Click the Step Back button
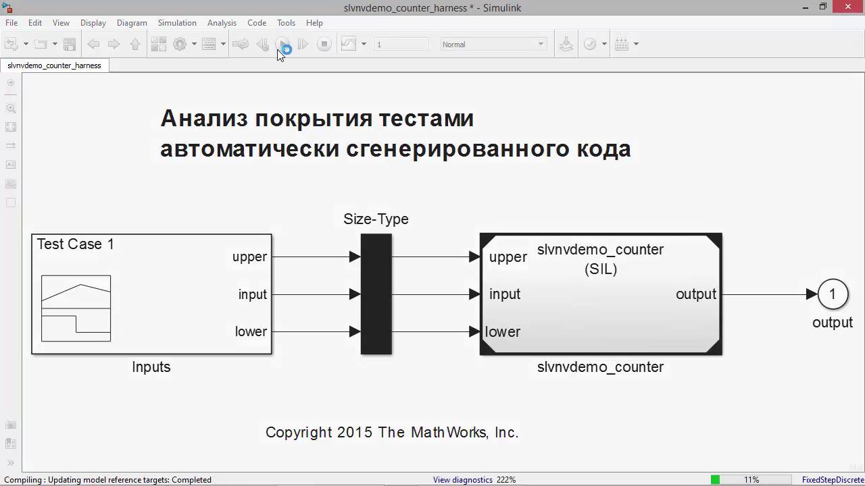Image resolution: width=865 pixels, height=486 pixels. (263, 45)
